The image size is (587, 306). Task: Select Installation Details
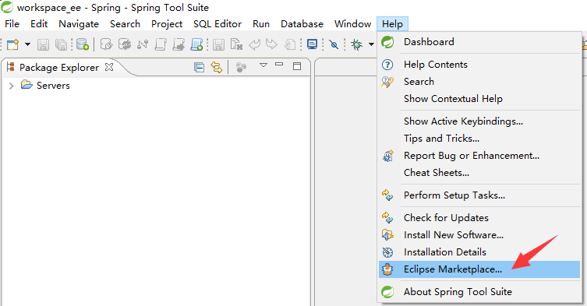(x=479, y=252)
